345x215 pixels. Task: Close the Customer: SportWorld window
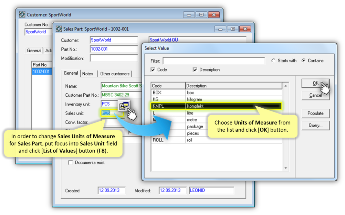pyautogui.click(x=213, y=15)
